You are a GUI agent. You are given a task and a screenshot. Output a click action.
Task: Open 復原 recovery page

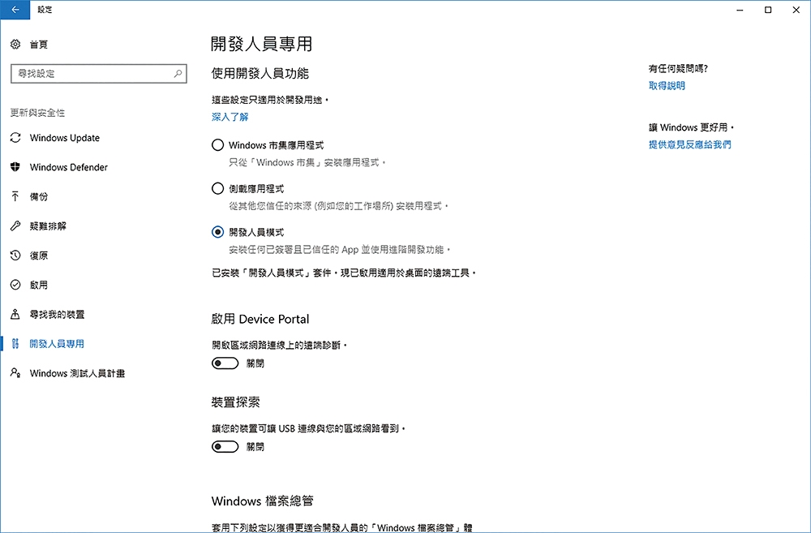point(39,256)
